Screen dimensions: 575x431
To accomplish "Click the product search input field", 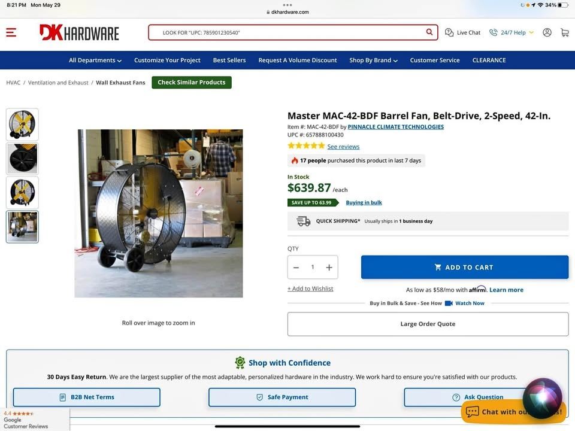I will pyautogui.click(x=287, y=32).
